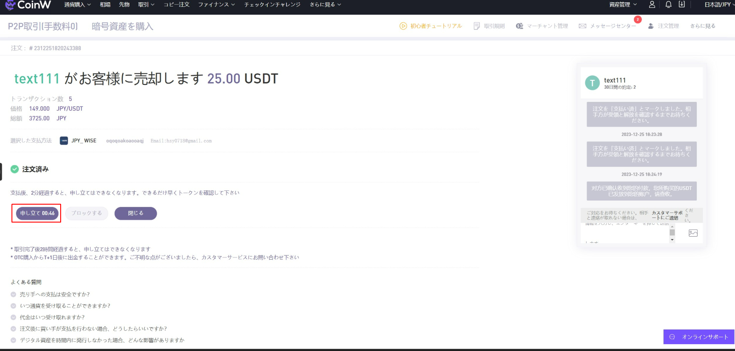The width and height of the screenshot is (735, 351).
Task: Open 取引規則 trading rules
Action: point(489,26)
